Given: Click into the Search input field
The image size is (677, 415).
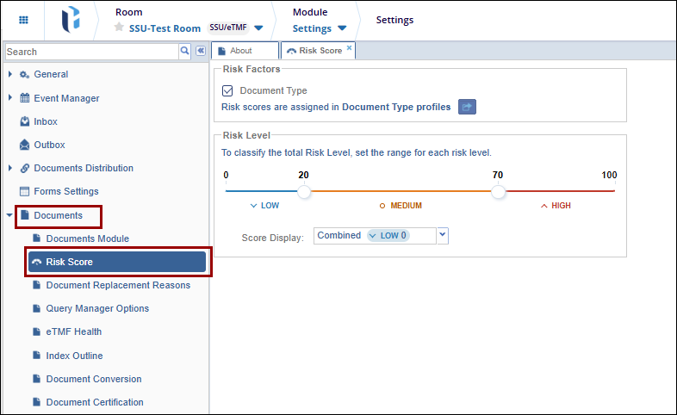Looking at the screenshot, I should [x=90, y=52].
